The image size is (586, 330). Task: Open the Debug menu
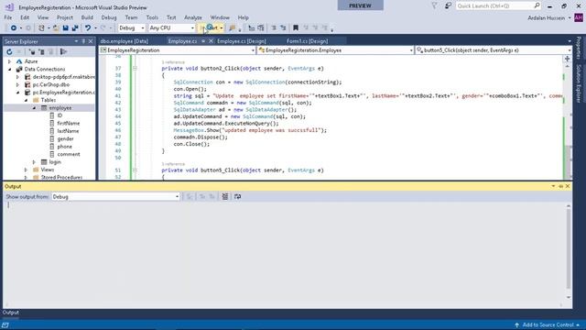click(x=109, y=17)
